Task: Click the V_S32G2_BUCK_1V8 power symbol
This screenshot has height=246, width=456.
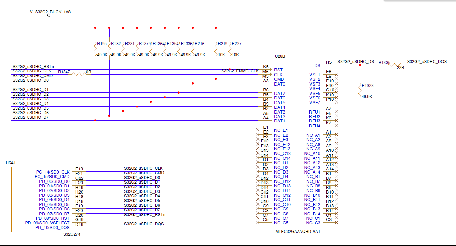Action: click(x=49, y=16)
